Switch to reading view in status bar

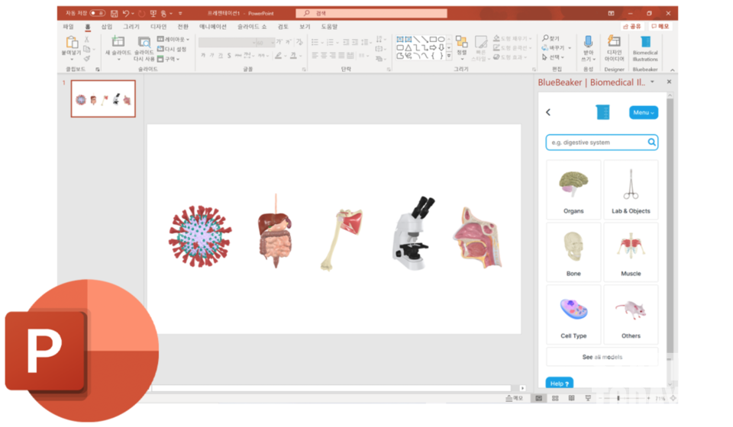coord(572,398)
